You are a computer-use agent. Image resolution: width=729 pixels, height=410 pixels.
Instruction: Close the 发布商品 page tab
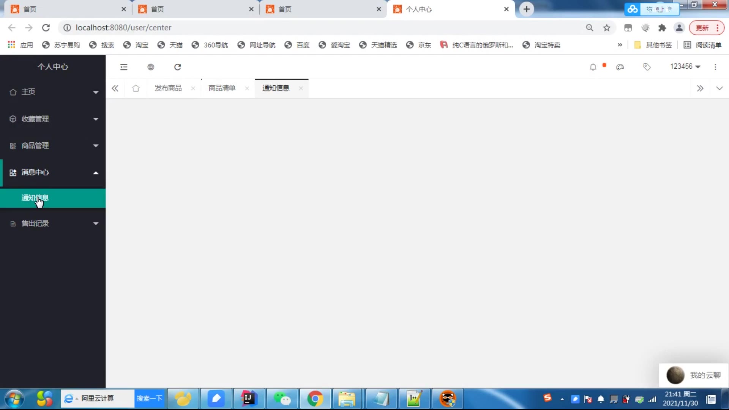click(193, 88)
